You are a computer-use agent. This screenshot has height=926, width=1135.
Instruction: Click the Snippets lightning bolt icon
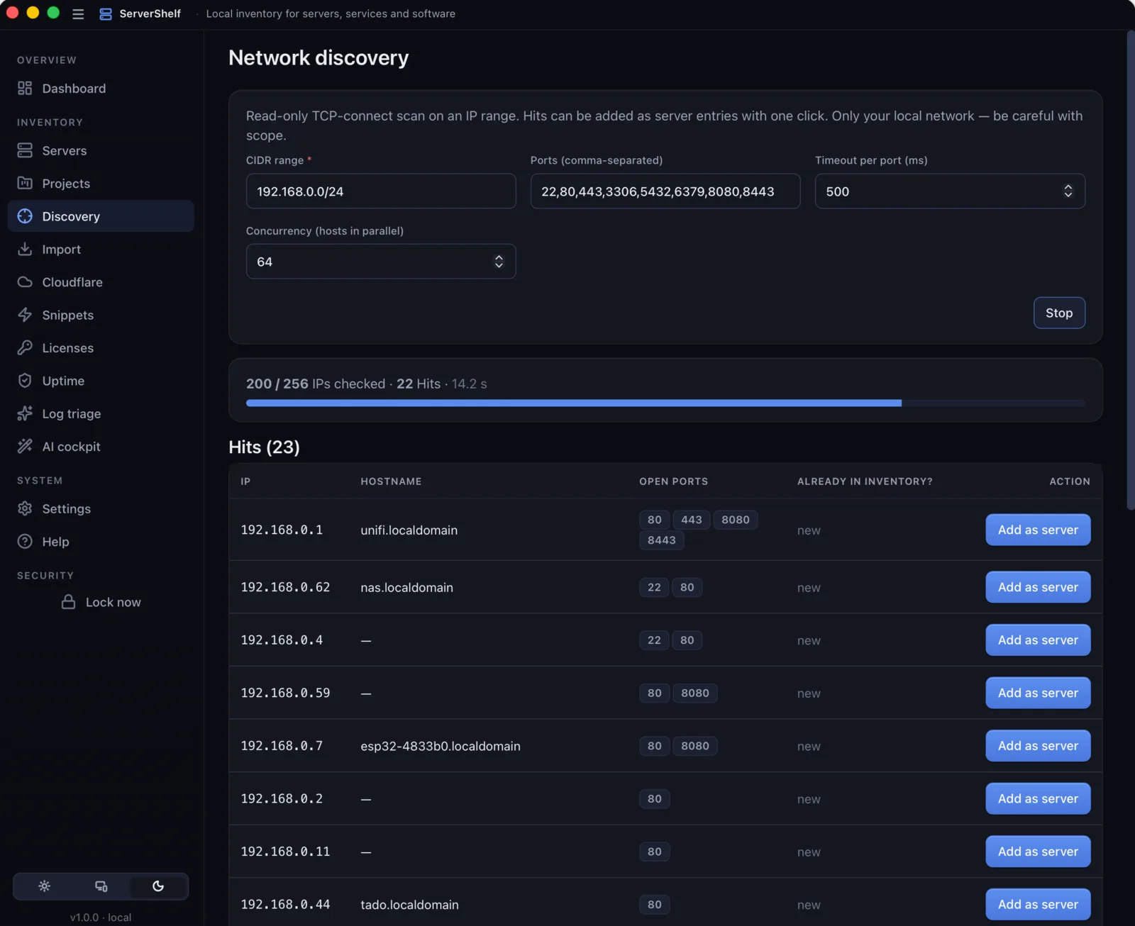tap(25, 315)
